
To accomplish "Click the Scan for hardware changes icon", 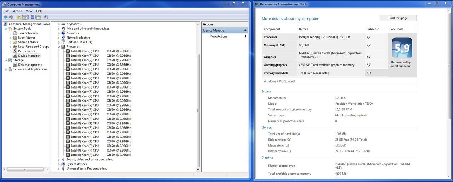I will (46, 17).
